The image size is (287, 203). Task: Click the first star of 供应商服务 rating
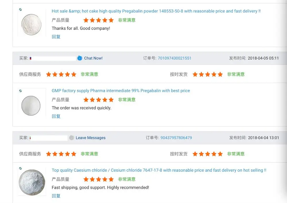tap(48, 74)
